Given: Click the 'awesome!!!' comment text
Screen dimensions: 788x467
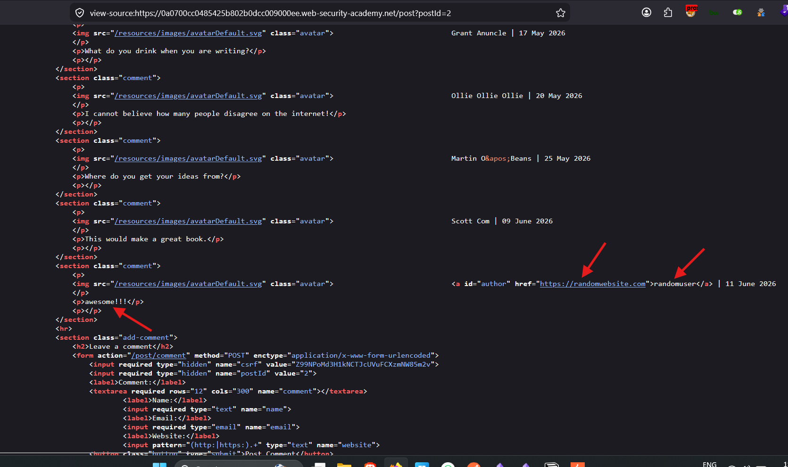Looking at the screenshot, I should click(x=106, y=302).
